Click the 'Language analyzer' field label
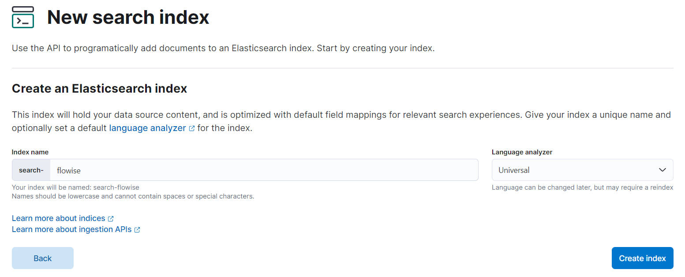 click(x=522, y=152)
